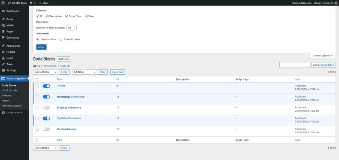Click the Collapse menu arrow icon

[x=3, y=112]
